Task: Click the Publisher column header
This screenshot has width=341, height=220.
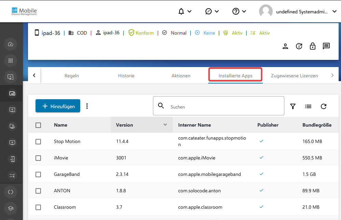Action: [x=268, y=125]
